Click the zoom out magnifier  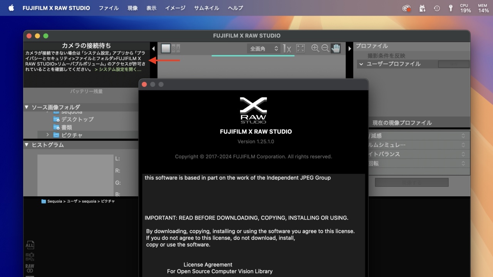[325, 48]
